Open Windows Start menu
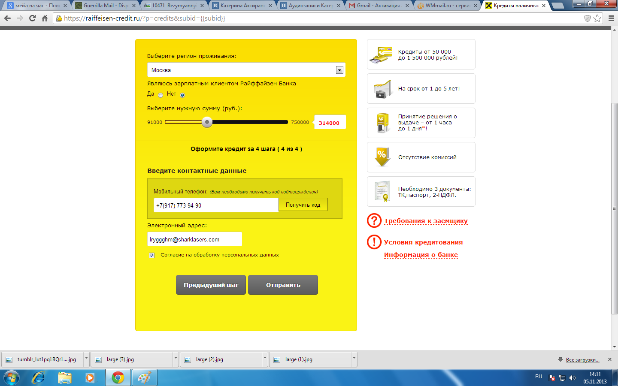This screenshot has width=618, height=386. pos(12,378)
